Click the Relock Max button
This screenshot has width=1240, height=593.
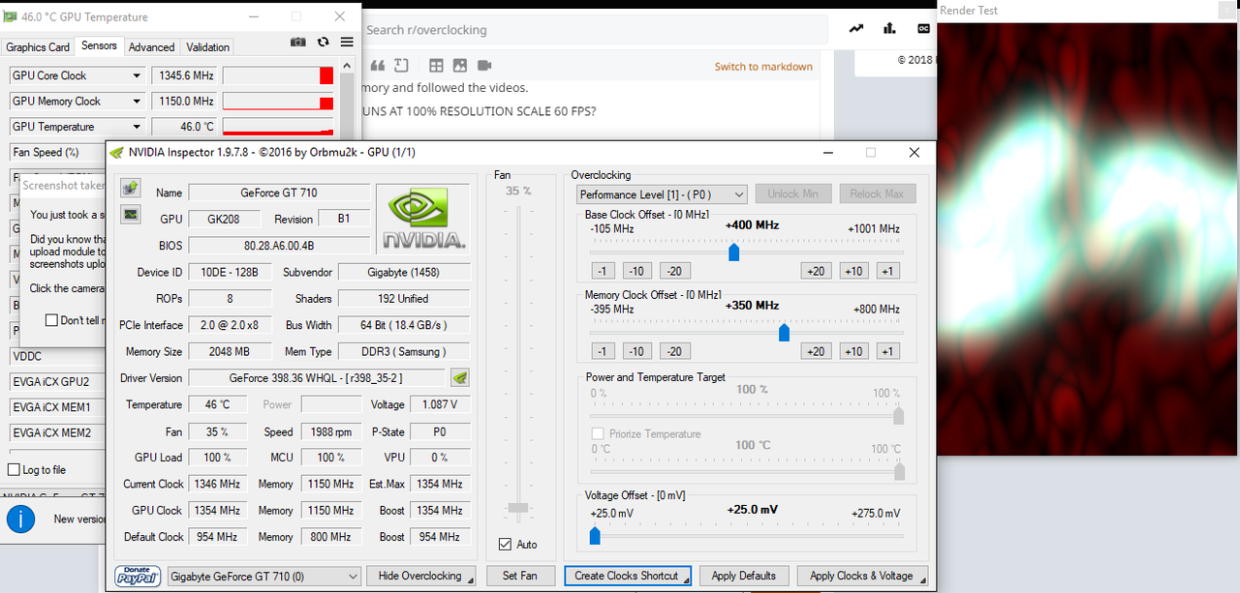pyautogui.click(x=877, y=193)
